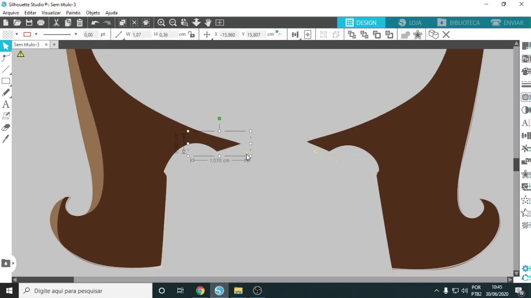Select the Edit Points tool in left toolbar
This screenshot has height=298, width=531.
[6, 58]
